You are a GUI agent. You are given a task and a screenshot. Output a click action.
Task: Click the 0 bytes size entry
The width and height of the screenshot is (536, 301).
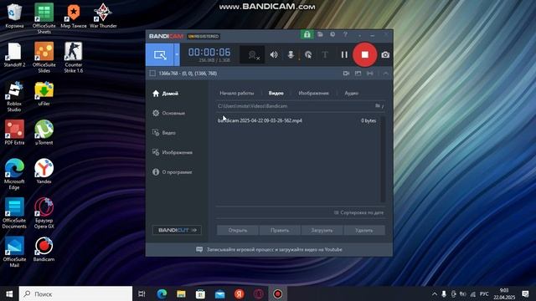point(368,120)
